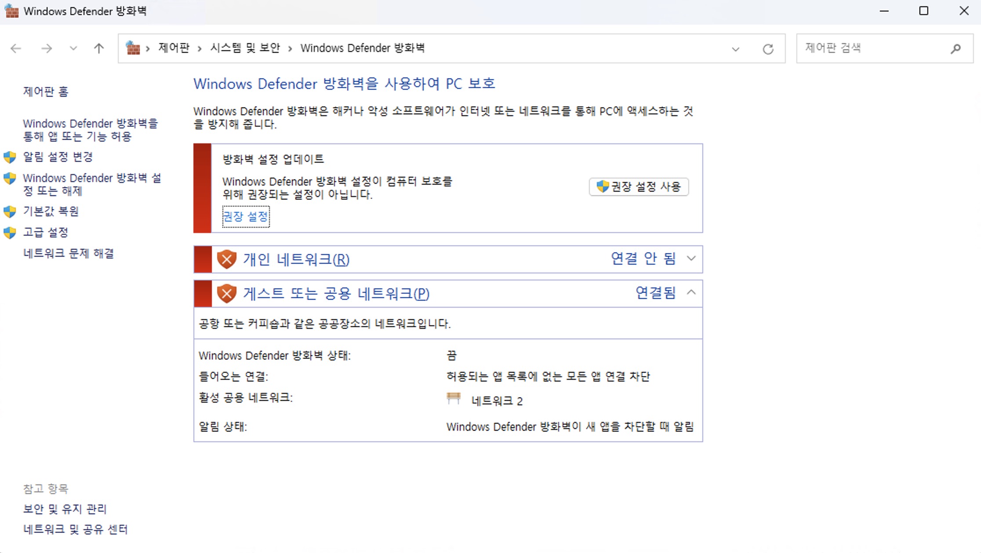Screen dimensions: 981x553
Task: Select 제어판 breadcrumb in address bar
Action: tap(174, 48)
